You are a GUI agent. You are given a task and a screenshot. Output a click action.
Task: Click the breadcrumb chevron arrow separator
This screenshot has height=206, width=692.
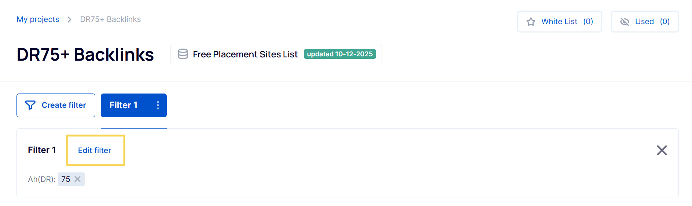69,19
